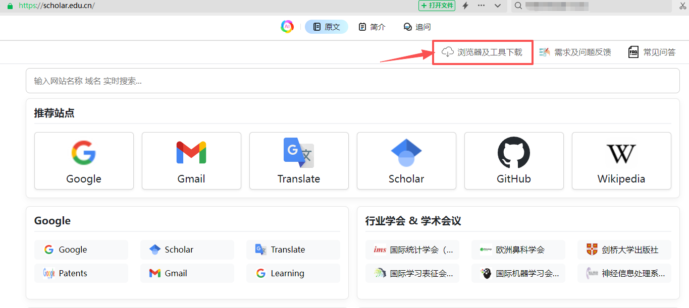Open the 神经信息处理系 link
This screenshot has height=308, width=689.
click(624, 273)
